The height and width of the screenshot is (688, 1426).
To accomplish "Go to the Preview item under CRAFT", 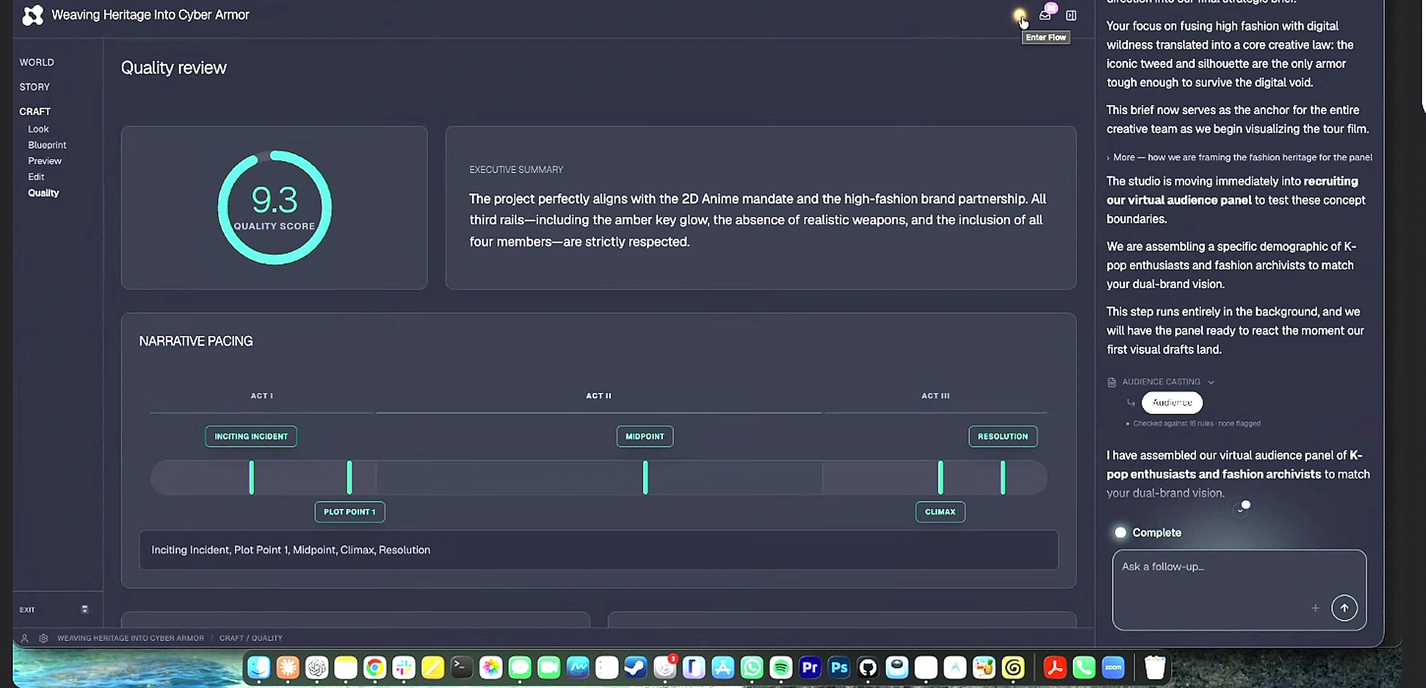I will pos(45,161).
